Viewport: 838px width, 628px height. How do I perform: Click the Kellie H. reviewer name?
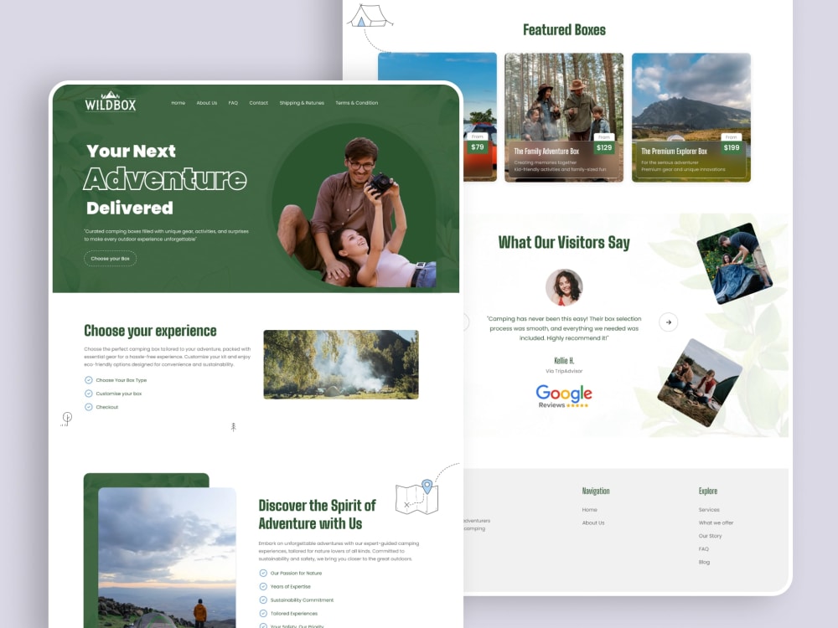[x=564, y=360]
